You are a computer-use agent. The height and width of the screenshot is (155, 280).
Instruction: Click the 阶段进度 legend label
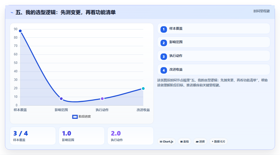point(85,117)
